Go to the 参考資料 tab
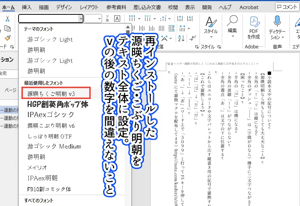 (116, 7)
